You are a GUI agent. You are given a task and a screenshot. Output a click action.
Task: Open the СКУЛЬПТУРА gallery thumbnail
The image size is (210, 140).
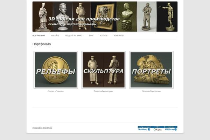click(104, 70)
